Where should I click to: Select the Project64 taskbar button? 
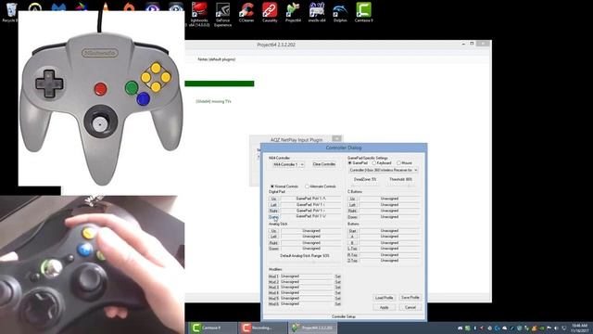[312, 328]
